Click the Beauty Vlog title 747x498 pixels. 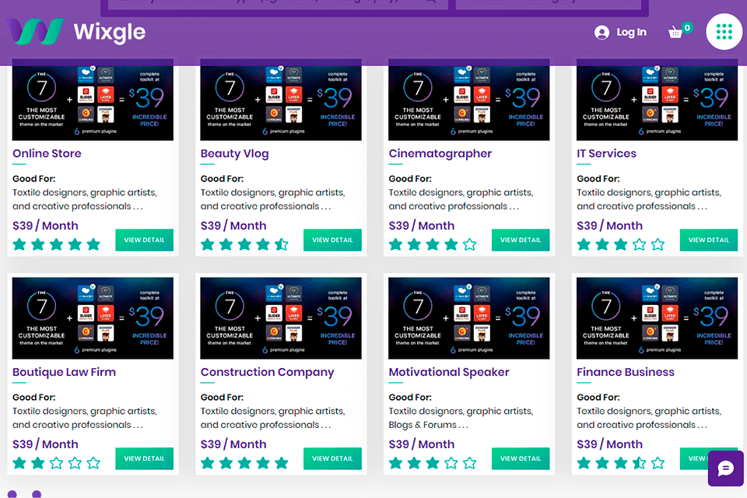[x=234, y=153]
